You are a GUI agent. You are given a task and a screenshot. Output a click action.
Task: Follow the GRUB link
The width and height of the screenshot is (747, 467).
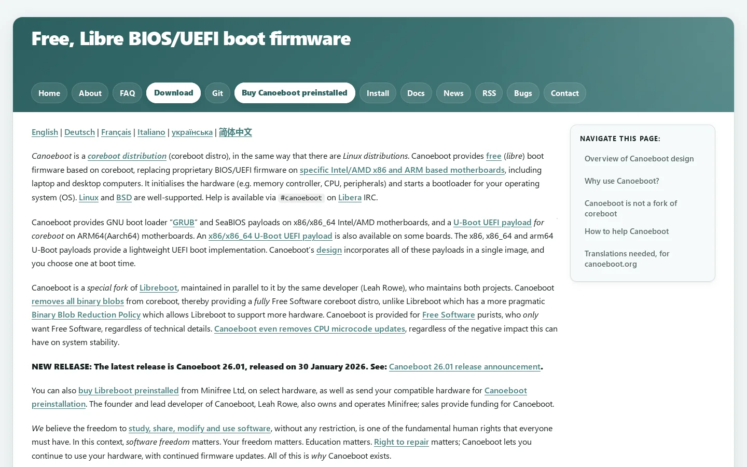pyautogui.click(x=184, y=223)
